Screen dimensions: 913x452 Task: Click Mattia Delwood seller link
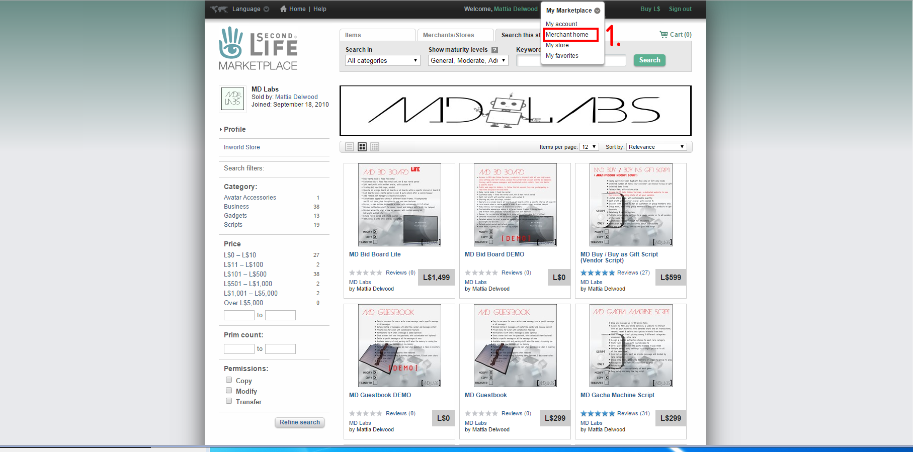[296, 97]
